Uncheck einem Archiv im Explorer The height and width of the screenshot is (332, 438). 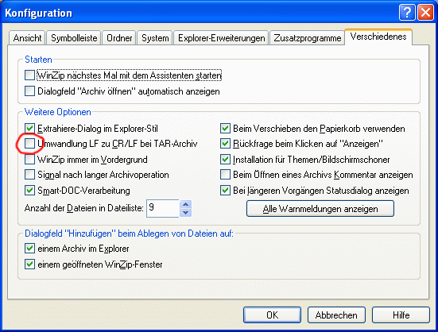29,249
